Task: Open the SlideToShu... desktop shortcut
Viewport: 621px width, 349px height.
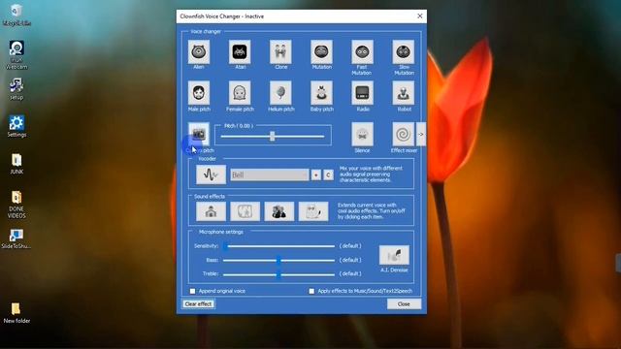Action: click(16, 239)
